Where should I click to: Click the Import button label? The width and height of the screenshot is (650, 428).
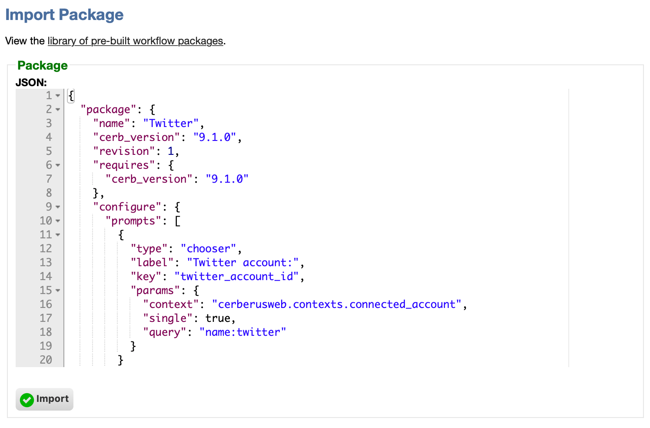coord(53,399)
